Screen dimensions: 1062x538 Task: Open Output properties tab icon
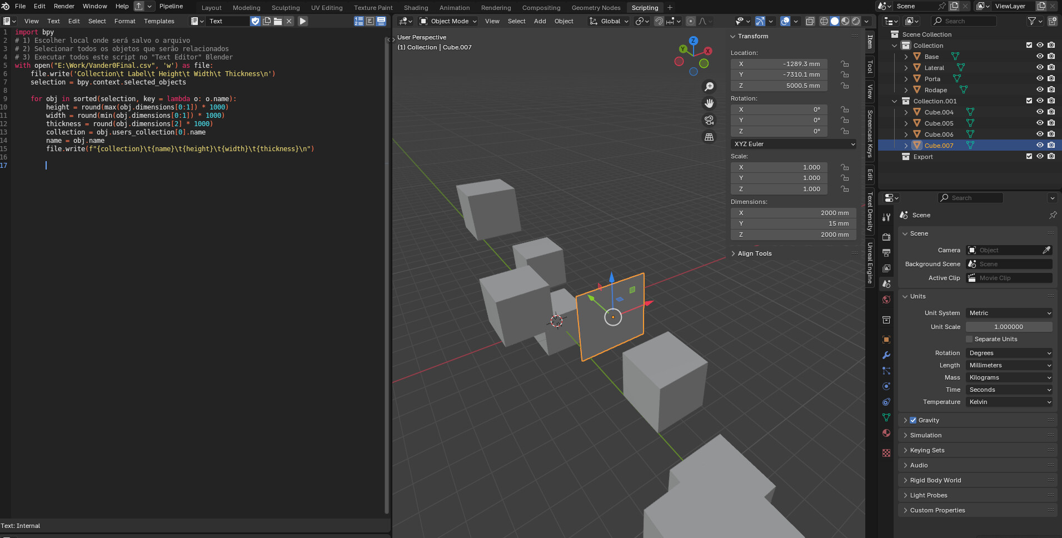click(886, 253)
